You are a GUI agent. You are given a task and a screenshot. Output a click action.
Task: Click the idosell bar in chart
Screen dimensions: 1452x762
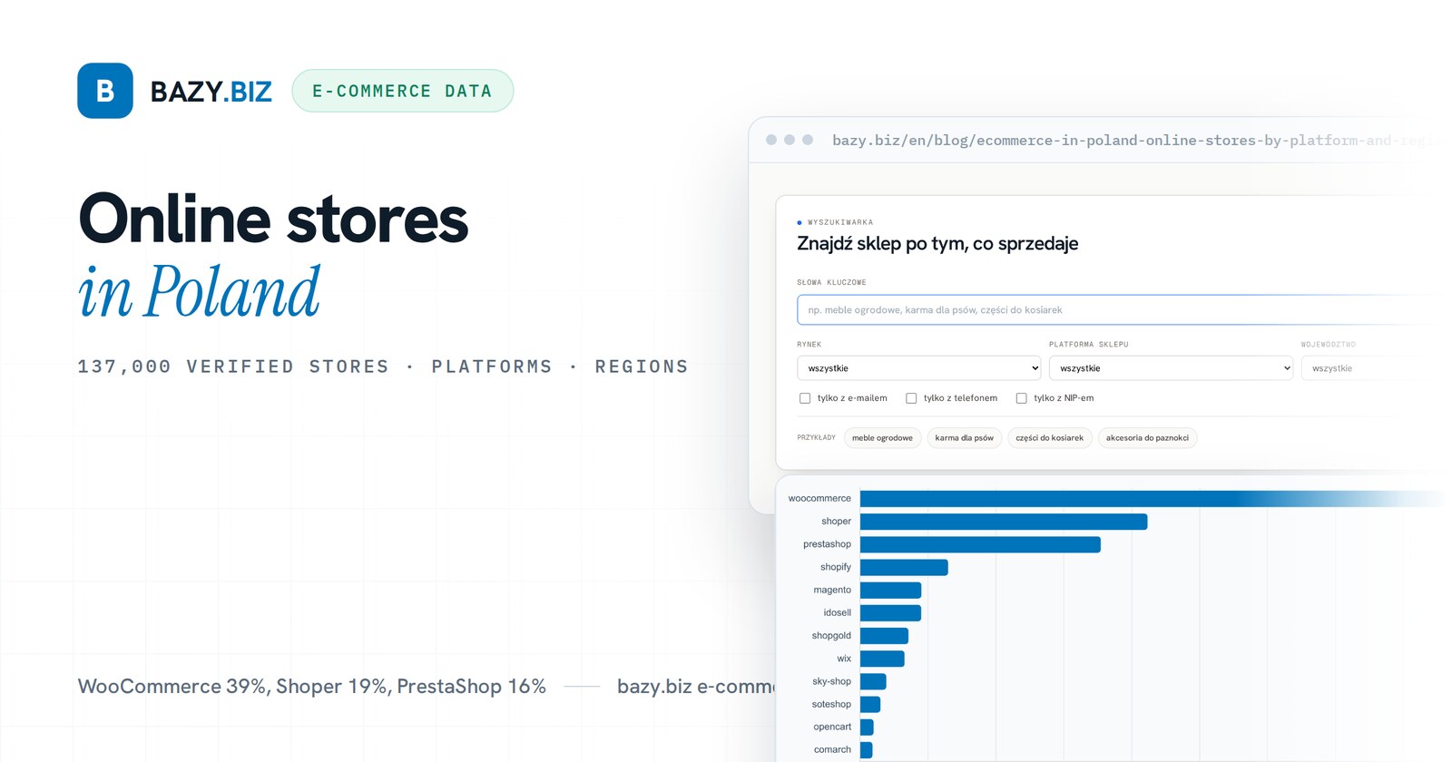(x=890, y=613)
